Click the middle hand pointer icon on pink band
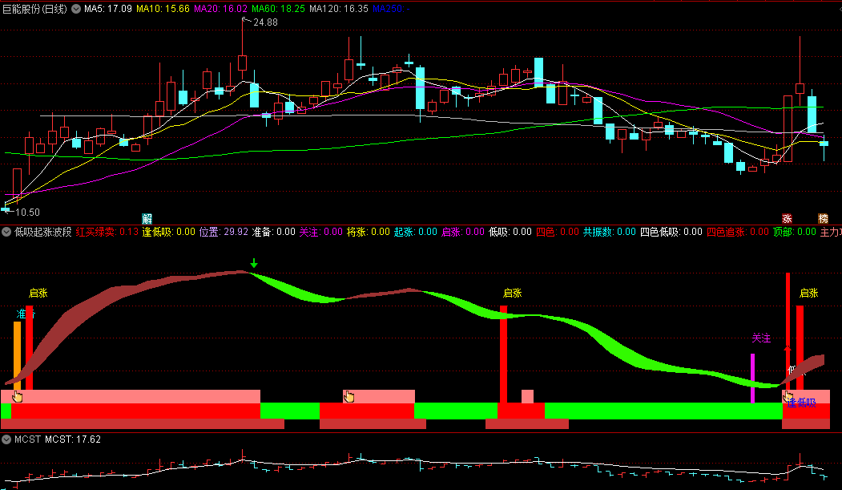842x490 pixels. coord(349,396)
